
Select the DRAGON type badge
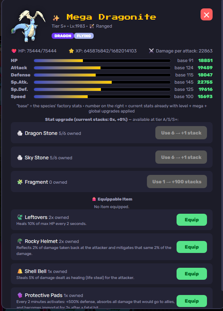[63, 36]
